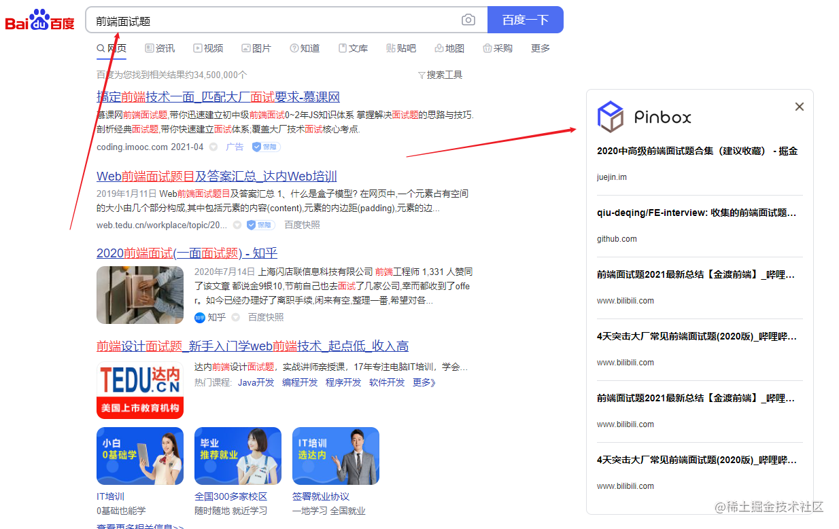Open the Java开发 course link
The width and height of the screenshot is (839, 529).
[256, 382]
